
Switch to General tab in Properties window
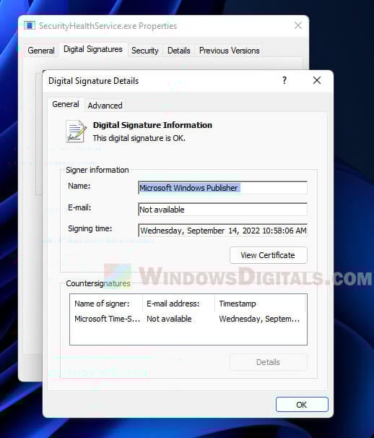[41, 51]
